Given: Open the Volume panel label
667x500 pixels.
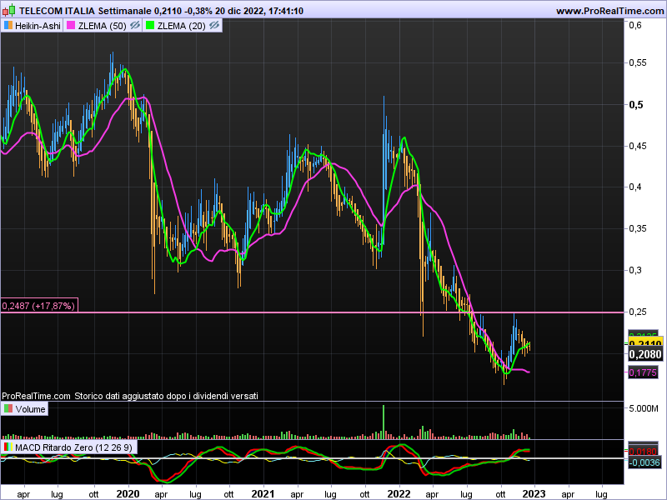Looking at the screenshot, I should [x=30, y=409].
